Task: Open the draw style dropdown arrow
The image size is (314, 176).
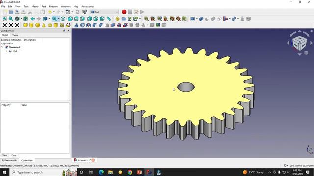Action: tap(21, 19)
